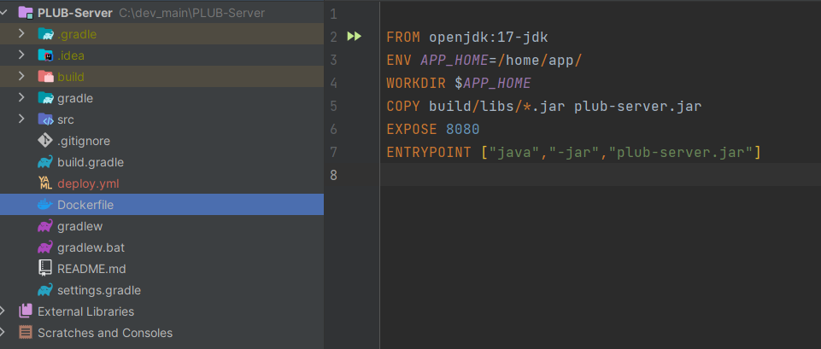Expand the .gradle folder chevron
The height and width of the screenshot is (349, 821).
[21, 34]
